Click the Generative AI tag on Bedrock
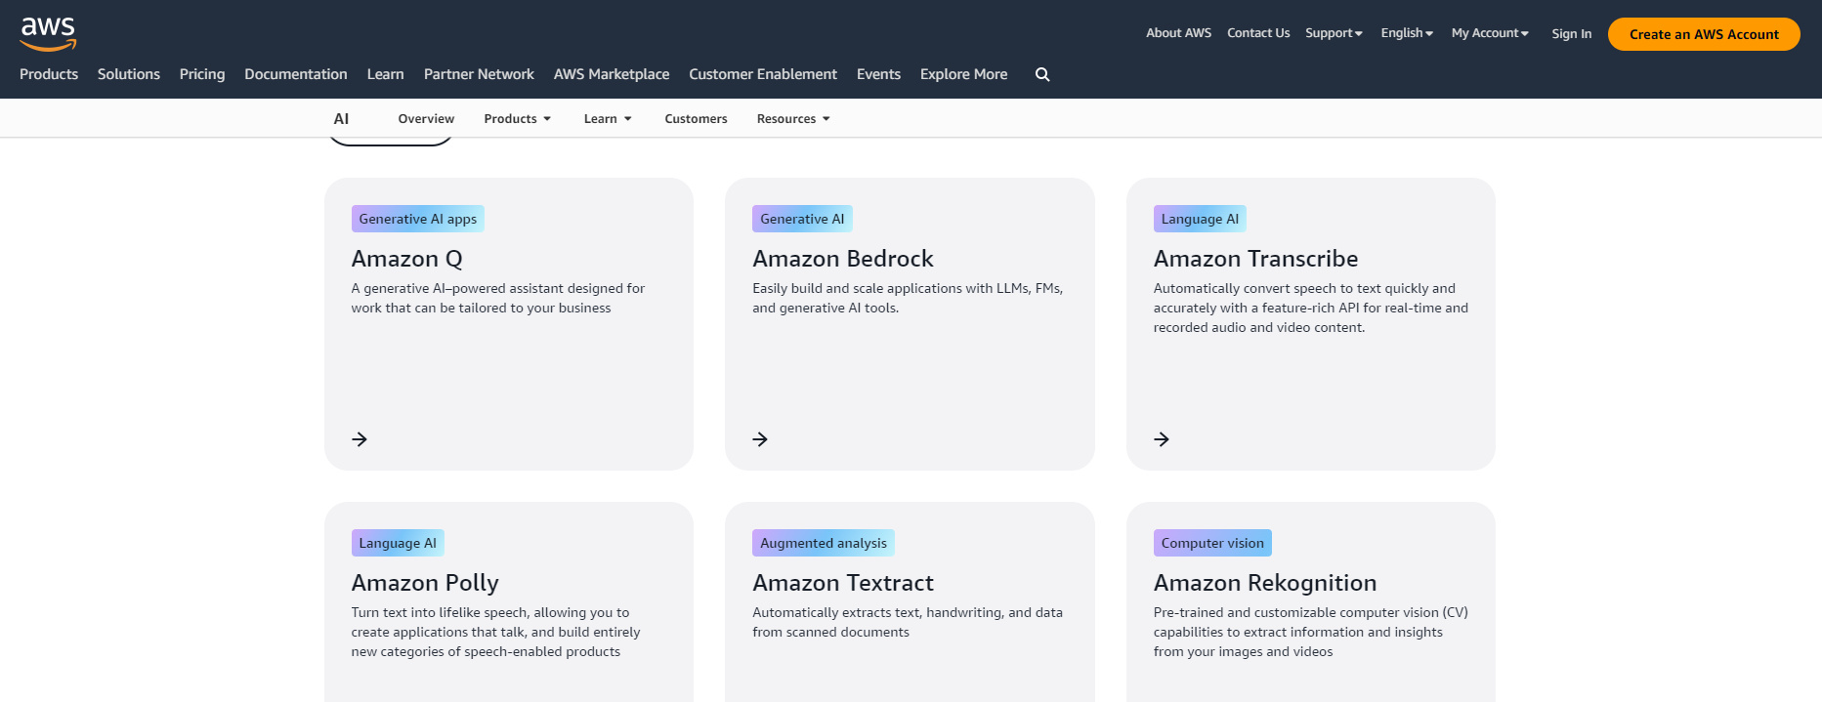Image resolution: width=1822 pixels, height=702 pixels. point(802,219)
